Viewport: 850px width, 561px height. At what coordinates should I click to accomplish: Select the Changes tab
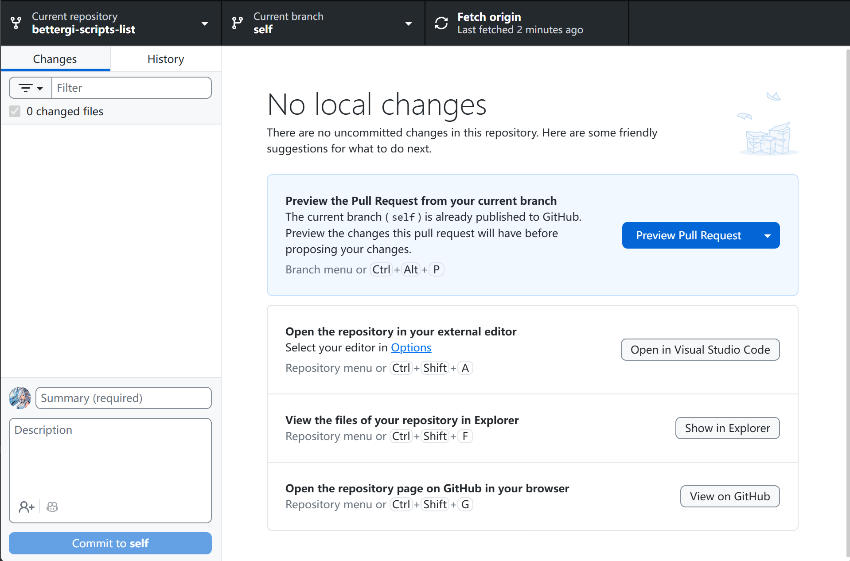55,59
